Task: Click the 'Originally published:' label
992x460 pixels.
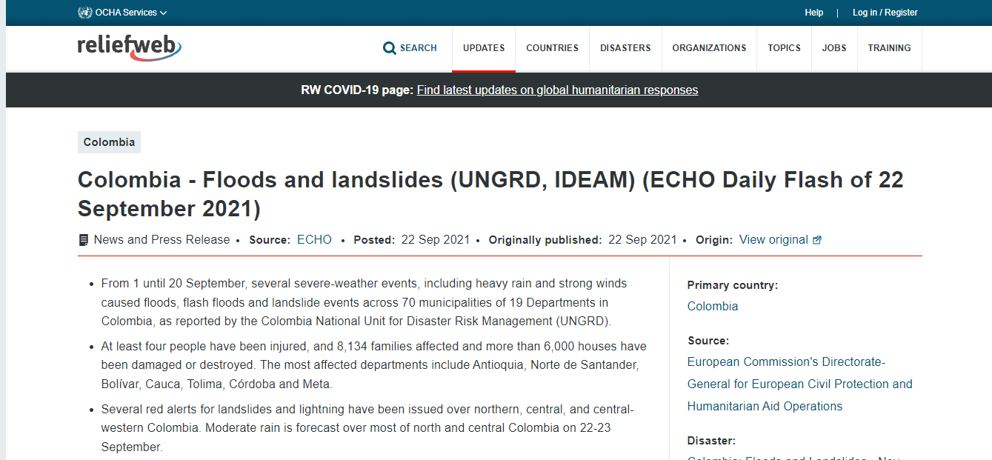Action: [545, 240]
